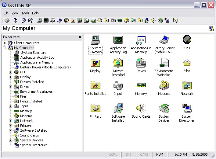Select the large Application Activity Log icon
Image resolution: width=216 pixels, height=159 pixels.
click(x=118, y=40)
